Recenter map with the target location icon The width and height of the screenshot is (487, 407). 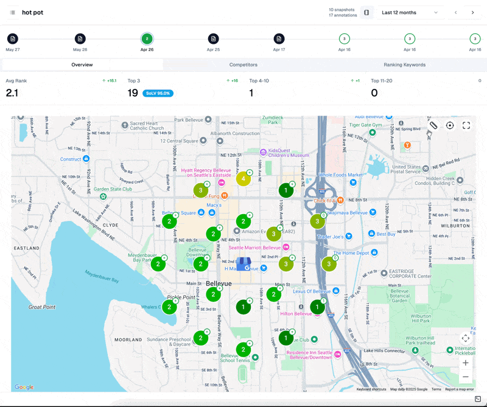[x=450, y=125]
